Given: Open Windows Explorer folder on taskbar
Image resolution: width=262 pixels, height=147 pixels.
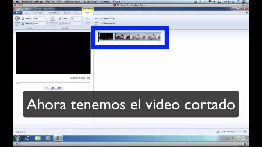Looking at the screenshot, I should [x=38, y=138].
